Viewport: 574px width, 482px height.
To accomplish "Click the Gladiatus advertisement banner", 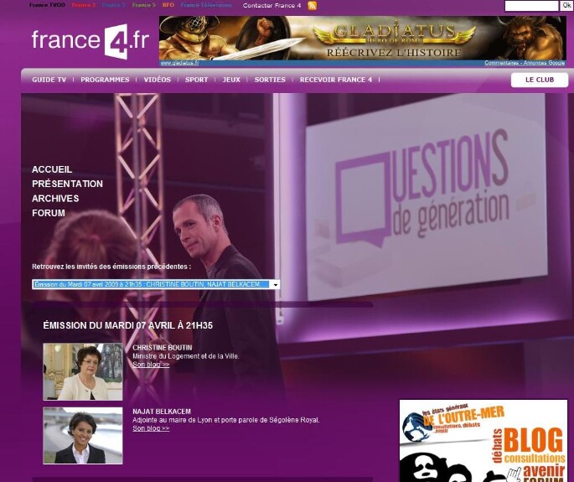I will coord(362,40).
